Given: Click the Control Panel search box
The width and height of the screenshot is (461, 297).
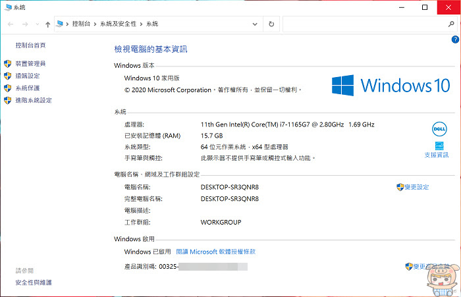Looking at the screenshot, I should click(365, 24).
